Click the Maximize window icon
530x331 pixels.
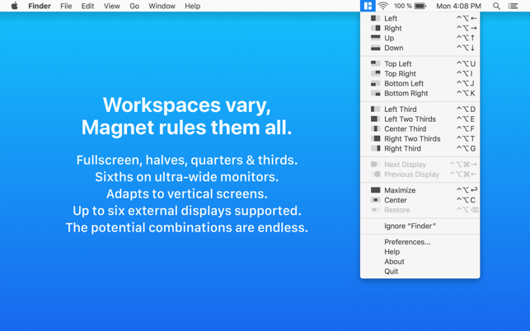(x=375, y=190)
